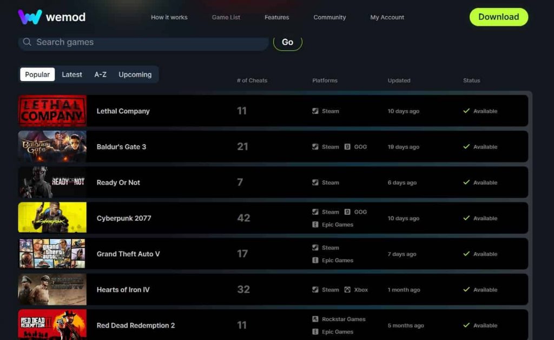
Task: Click the Platforms column header
Action: [325, 80]
